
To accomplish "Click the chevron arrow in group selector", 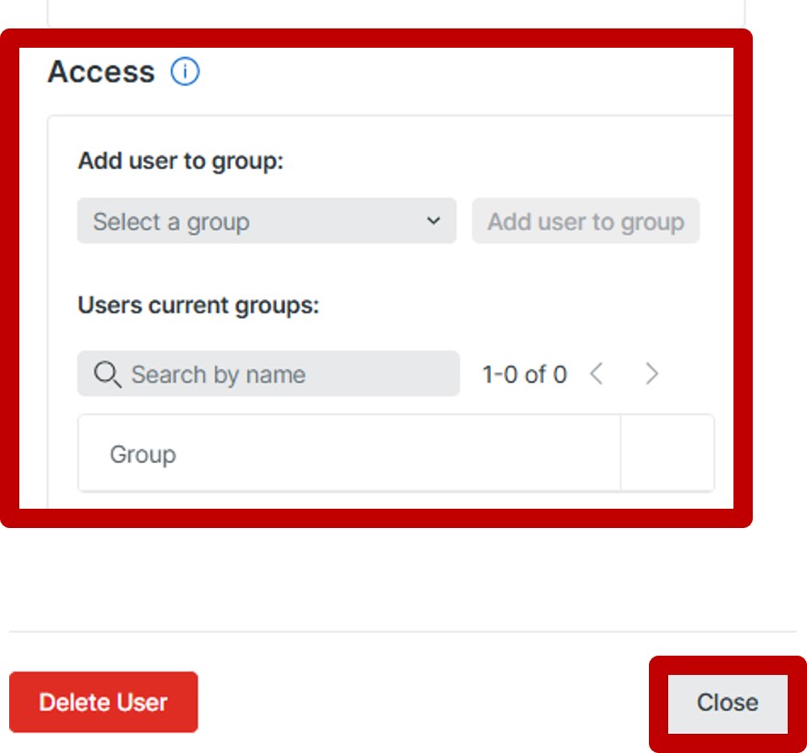I will click(434, 221).
